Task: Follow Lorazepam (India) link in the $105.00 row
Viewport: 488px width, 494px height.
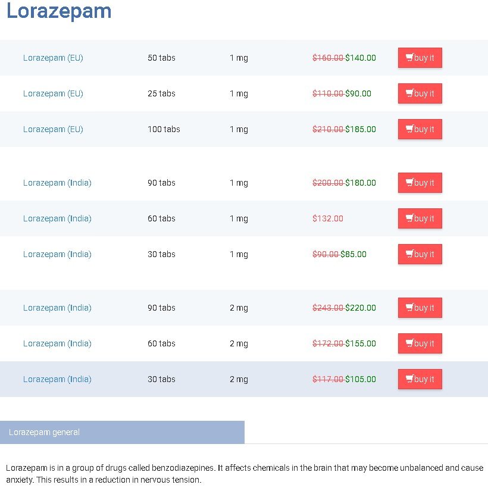Action: click(x=57, y=379)
